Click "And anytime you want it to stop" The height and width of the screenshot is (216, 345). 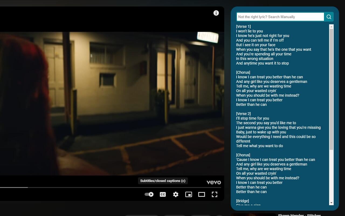(x=263, y=63)
